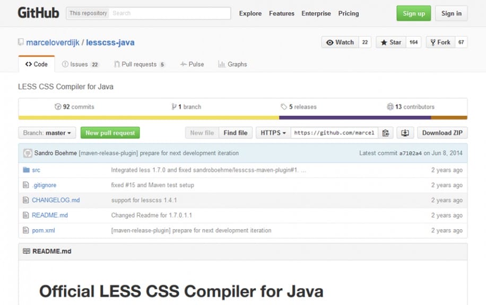The image size is (486, 305).
Task: Toggle Watch on this repository
Action: [340, 42]
